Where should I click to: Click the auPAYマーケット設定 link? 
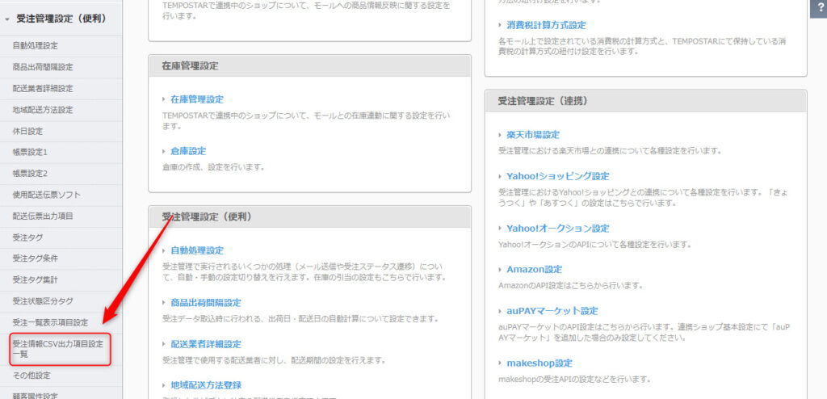(x=552, y=311)
